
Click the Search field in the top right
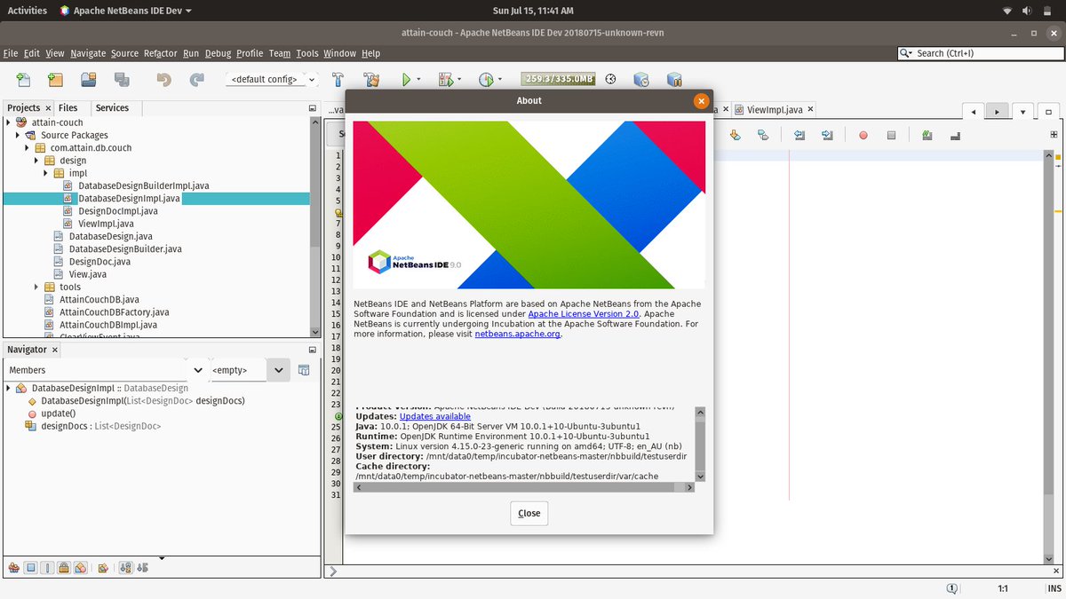tap(977, 53)
